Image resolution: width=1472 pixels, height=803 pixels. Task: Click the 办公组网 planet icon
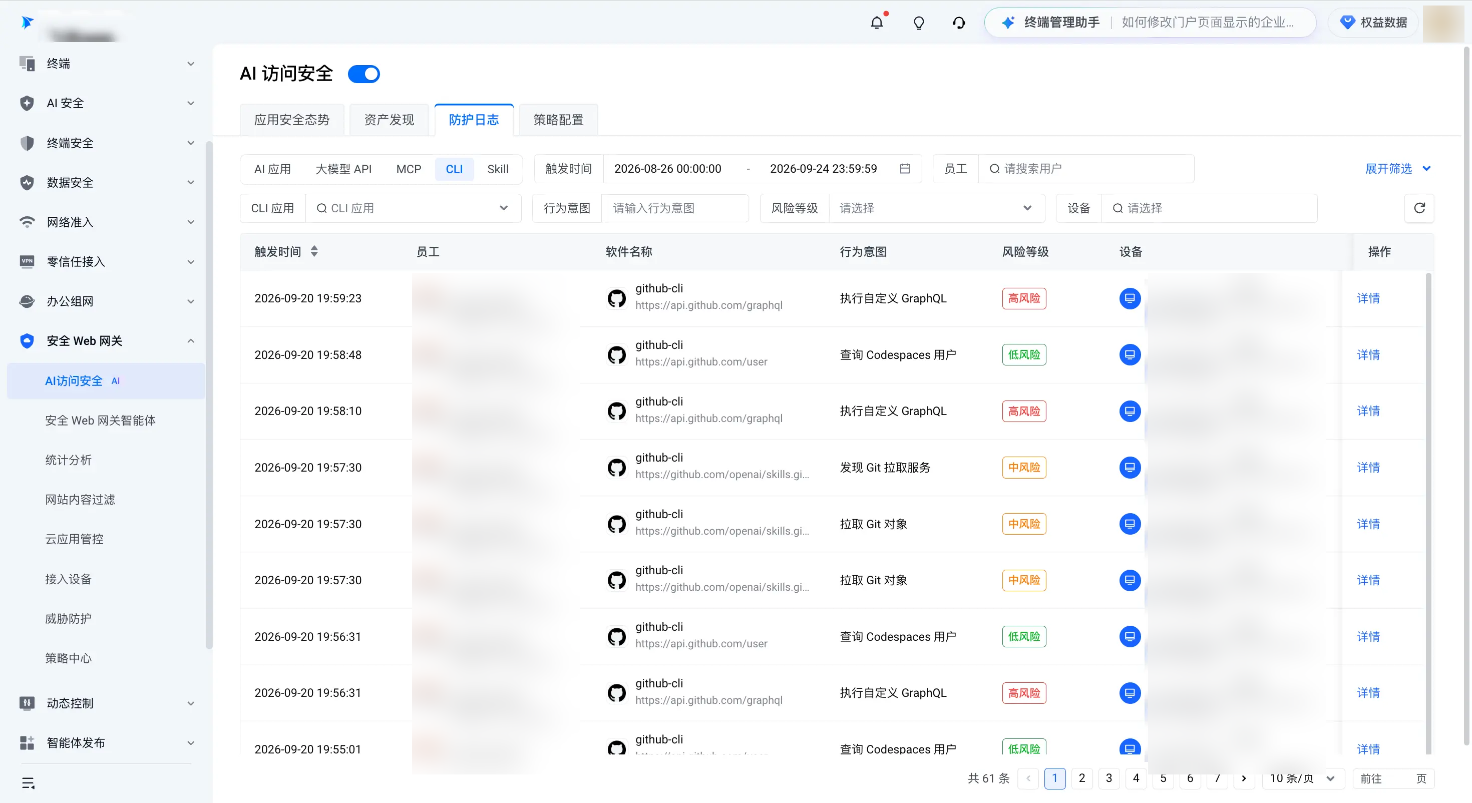pos(27,301)
